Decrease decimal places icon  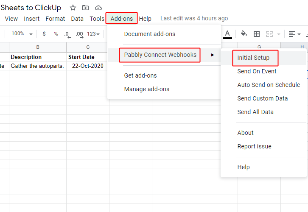coord(67,34)
